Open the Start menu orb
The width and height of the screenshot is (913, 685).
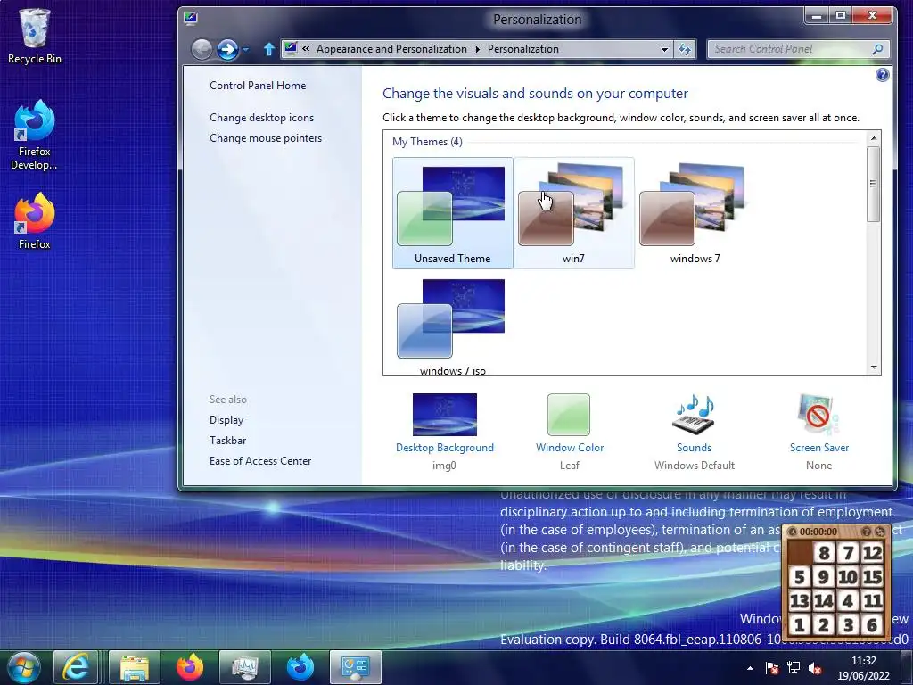tap(24, 667)
